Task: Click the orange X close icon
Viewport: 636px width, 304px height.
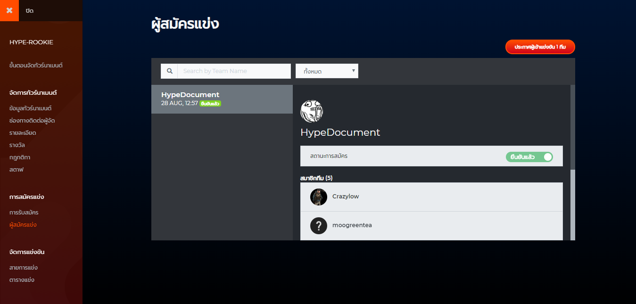Action: pyautogui.click(x=9, y=10)
